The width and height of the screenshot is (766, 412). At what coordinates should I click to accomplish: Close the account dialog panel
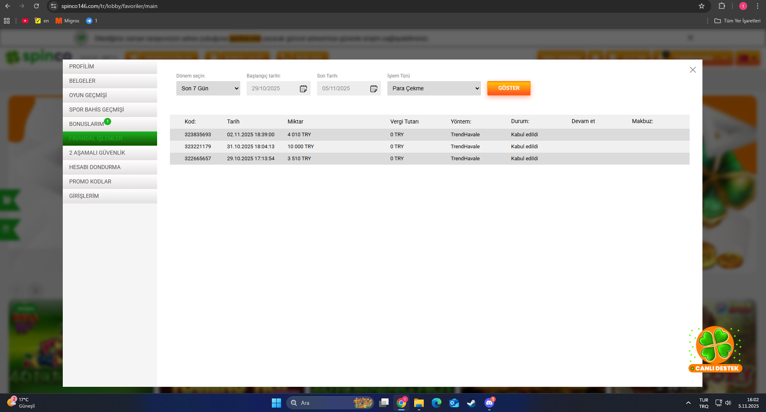click(x=692, y=70)
